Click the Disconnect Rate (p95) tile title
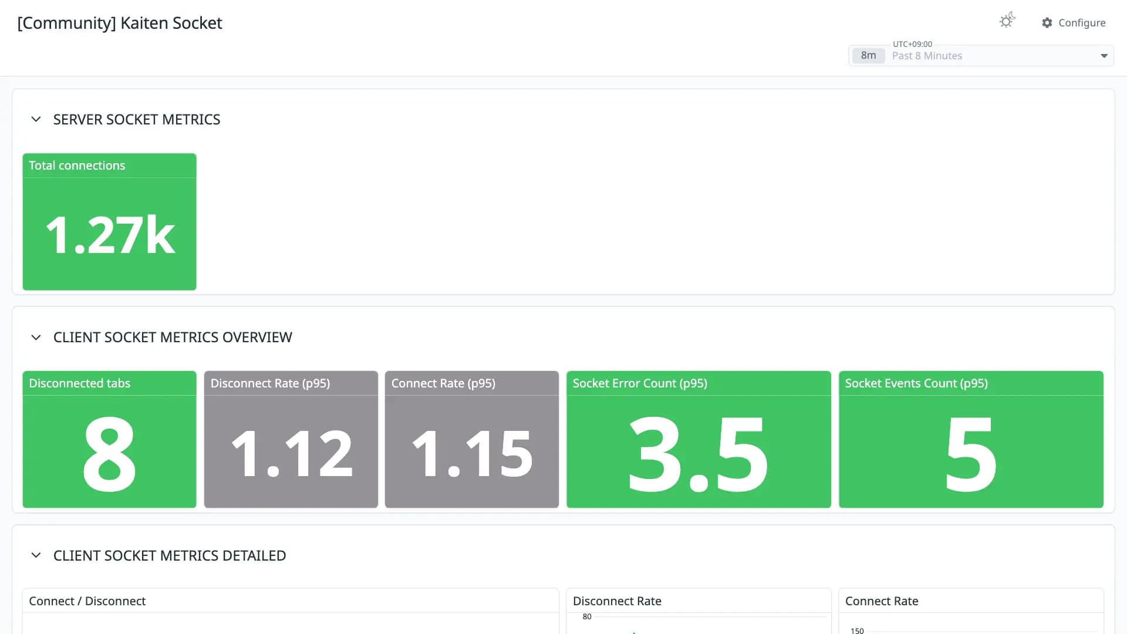The image size is (1127, 634). click(x=270, y=383)
